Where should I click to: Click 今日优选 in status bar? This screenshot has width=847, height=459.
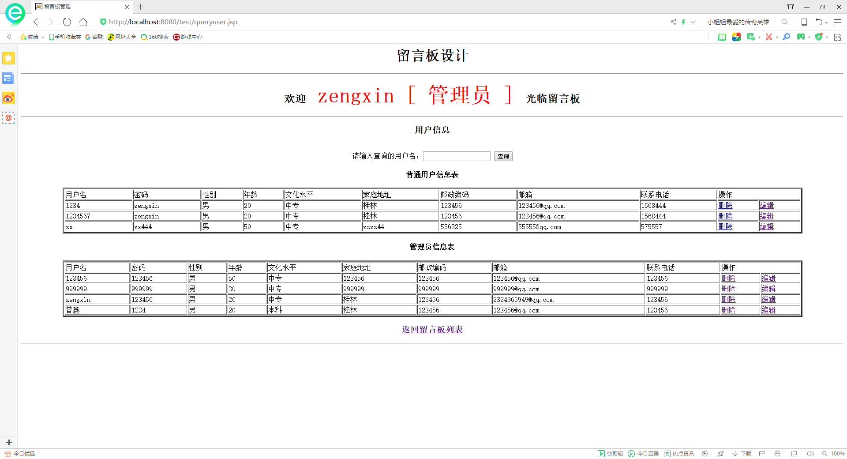(x=20, y=454)
